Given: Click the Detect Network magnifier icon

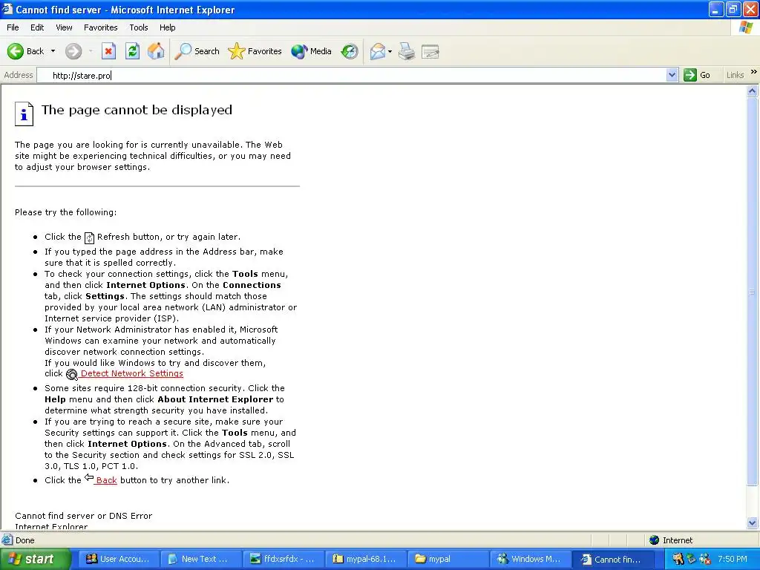Looking at the screenshot, I should click(x=72, y=374).
